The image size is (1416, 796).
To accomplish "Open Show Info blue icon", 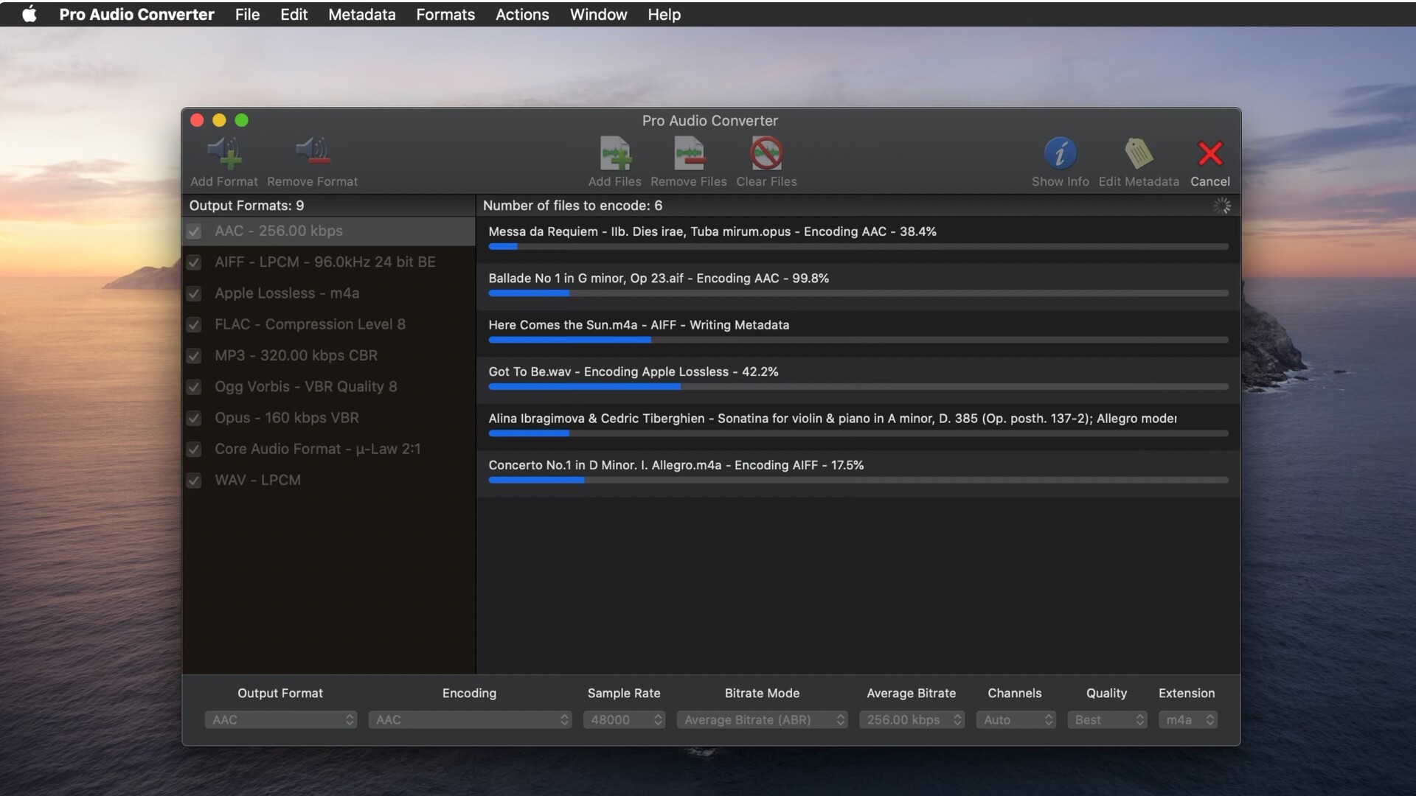I will click(1060, 153).
